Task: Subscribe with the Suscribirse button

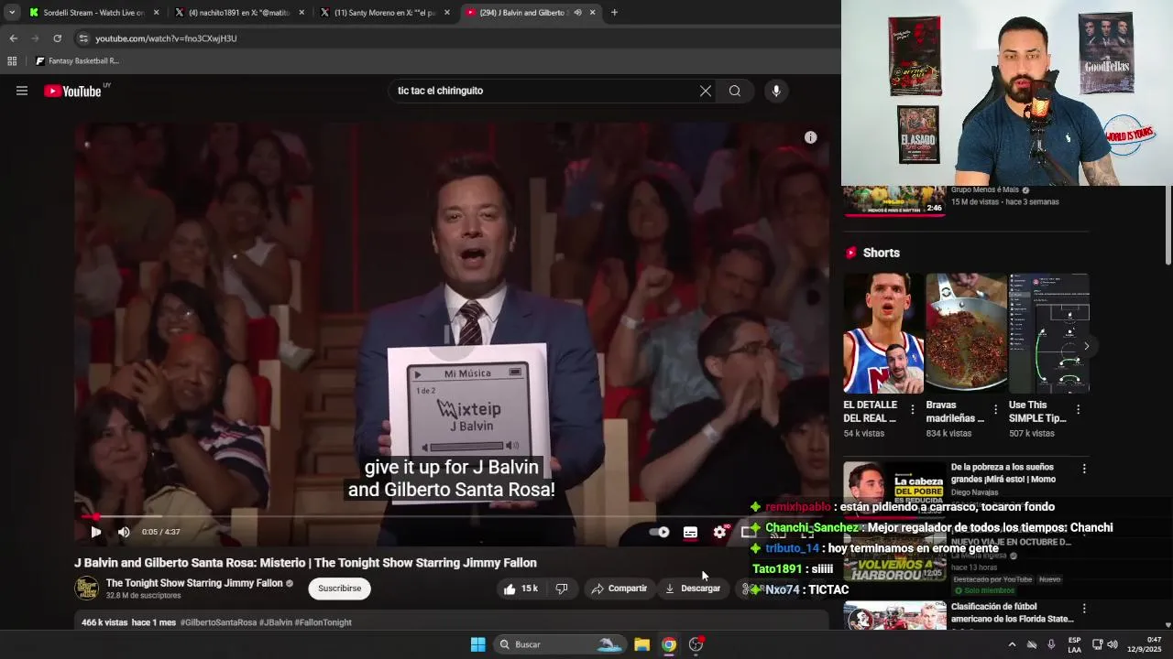Action: (339, 589)
